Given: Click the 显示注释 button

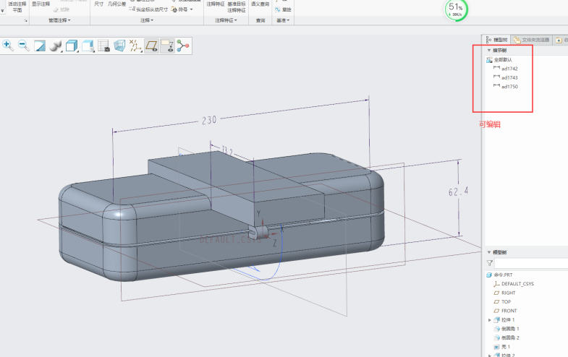Looking at the screenshot, I should [41, 4].
